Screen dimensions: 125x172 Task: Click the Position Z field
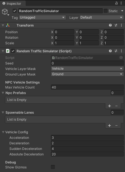click(x=114, y=32)
